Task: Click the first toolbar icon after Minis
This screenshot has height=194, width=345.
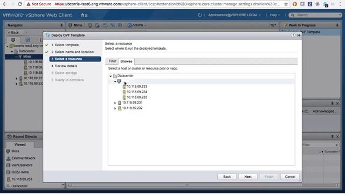Action: coord(90,25)
